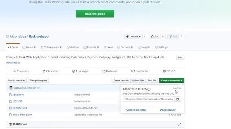Screen dimensions: 231x129
Task: Click Open in Desktop
Action: [136, 110]
